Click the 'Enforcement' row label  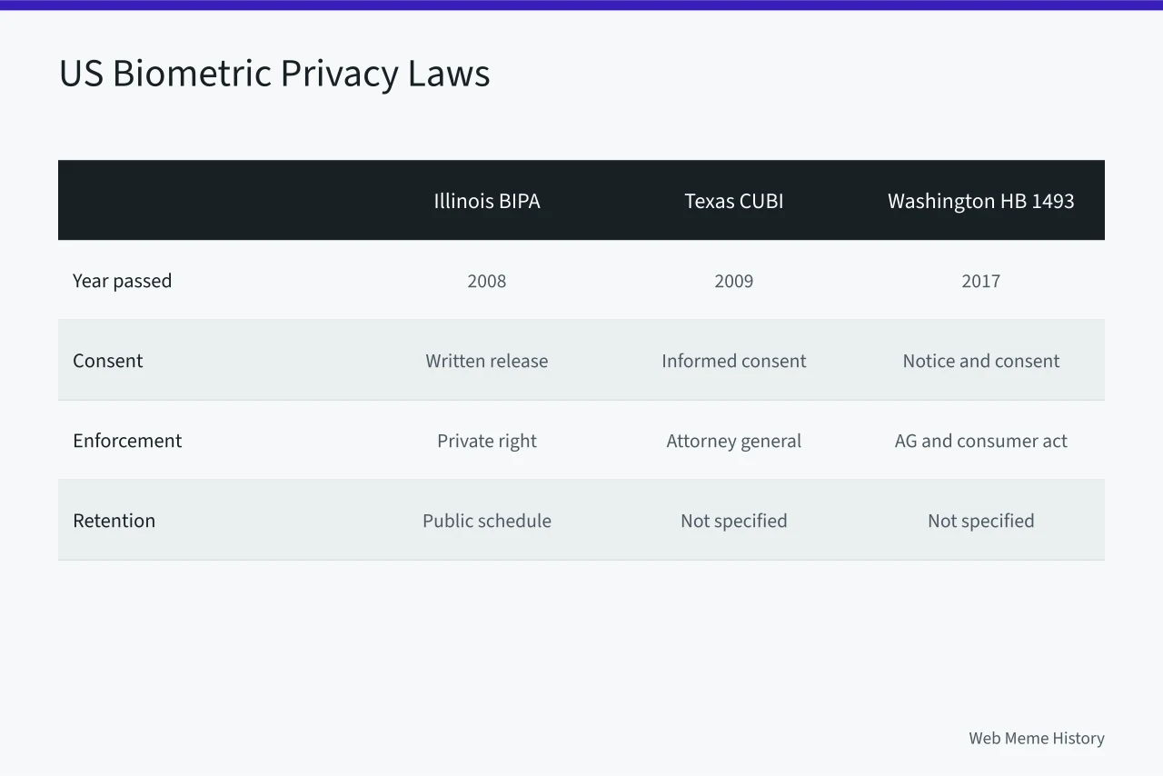(x=127, y=441)
